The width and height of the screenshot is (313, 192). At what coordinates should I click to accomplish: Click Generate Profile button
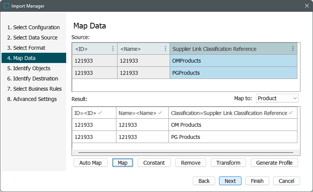coord(274,163)
